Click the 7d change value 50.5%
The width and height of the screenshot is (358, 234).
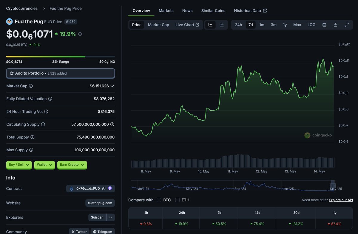219,224
